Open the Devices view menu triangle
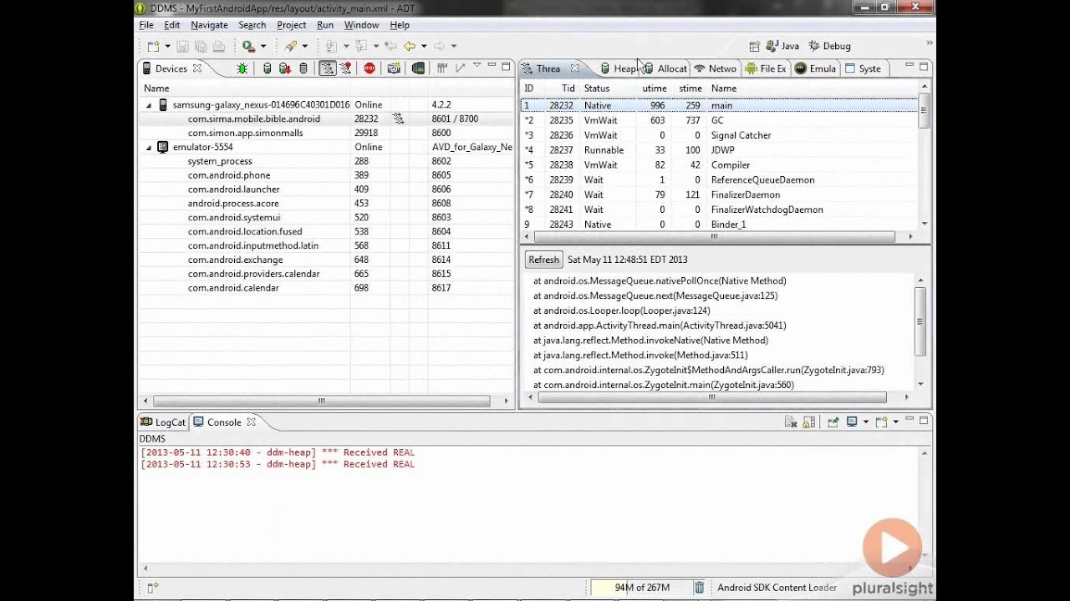1070x601 pixels. pyautogui.click(x=477, y=65)
